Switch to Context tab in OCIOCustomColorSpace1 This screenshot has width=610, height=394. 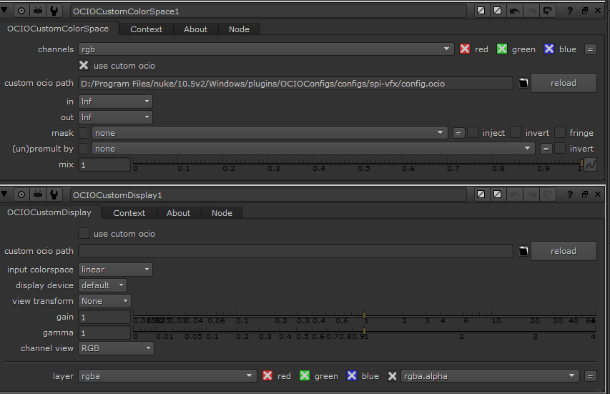pyautogui.click(x=146, y=29)
